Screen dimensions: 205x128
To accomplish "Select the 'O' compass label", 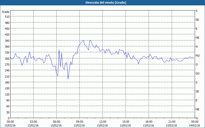I will [197, 65].
